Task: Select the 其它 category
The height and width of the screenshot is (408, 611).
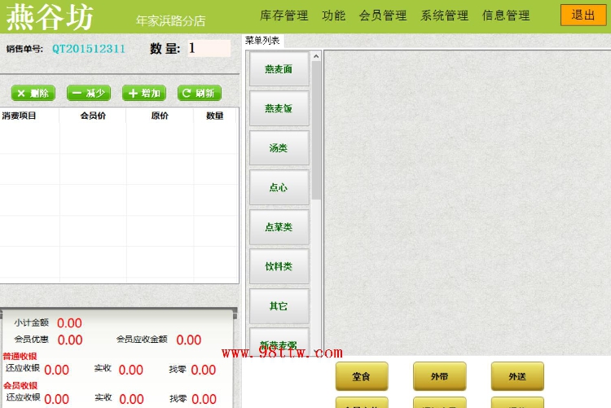Action: pyautogui.click(x=279, y=306)
